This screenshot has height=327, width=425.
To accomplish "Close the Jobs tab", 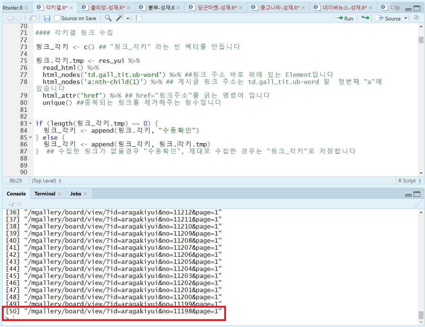I will click(x=86, y=194).
